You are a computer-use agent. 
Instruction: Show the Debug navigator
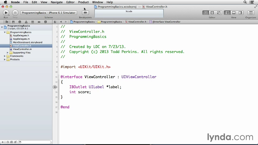(x=33, y=22)
